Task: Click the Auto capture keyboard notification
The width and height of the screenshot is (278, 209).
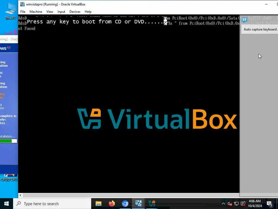Action: click(x=260, y=29)
